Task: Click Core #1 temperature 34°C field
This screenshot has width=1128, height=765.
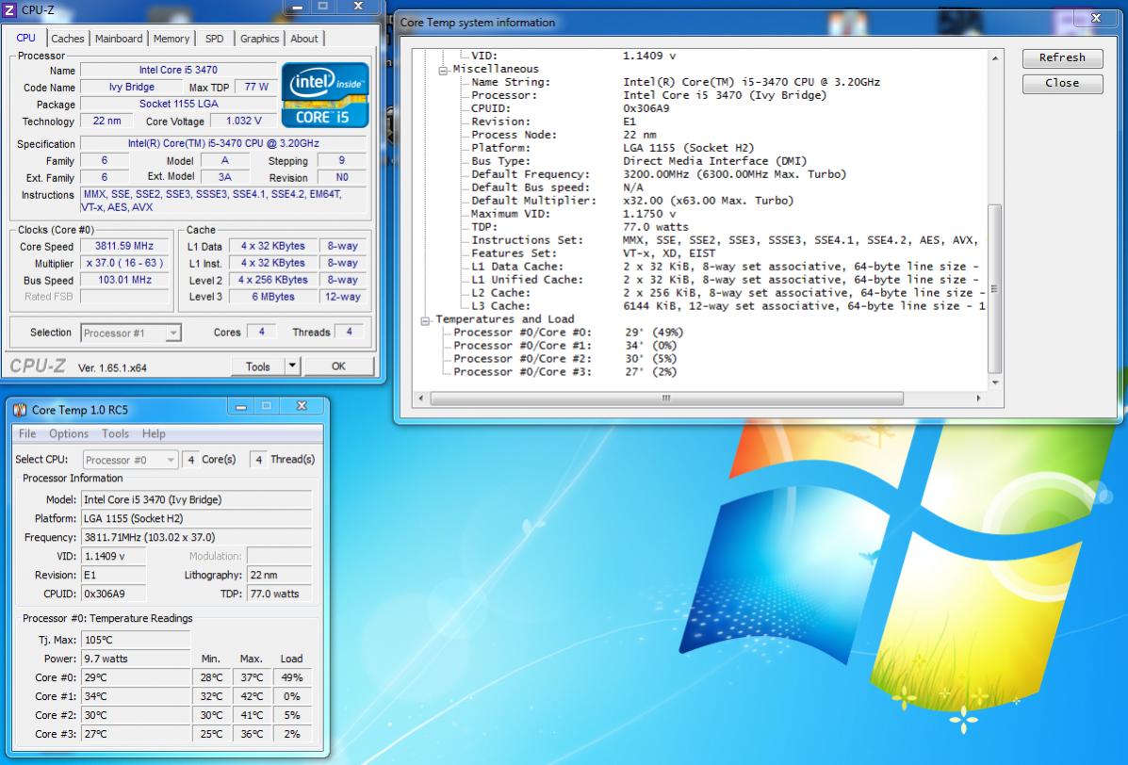Action: [x=136, y=696]
